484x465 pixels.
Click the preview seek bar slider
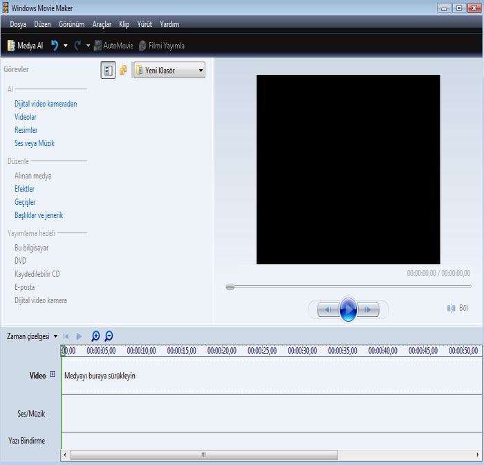[x=230, y=286]
